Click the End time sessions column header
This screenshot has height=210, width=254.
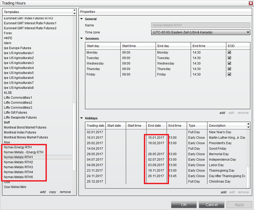pos(208,46)
